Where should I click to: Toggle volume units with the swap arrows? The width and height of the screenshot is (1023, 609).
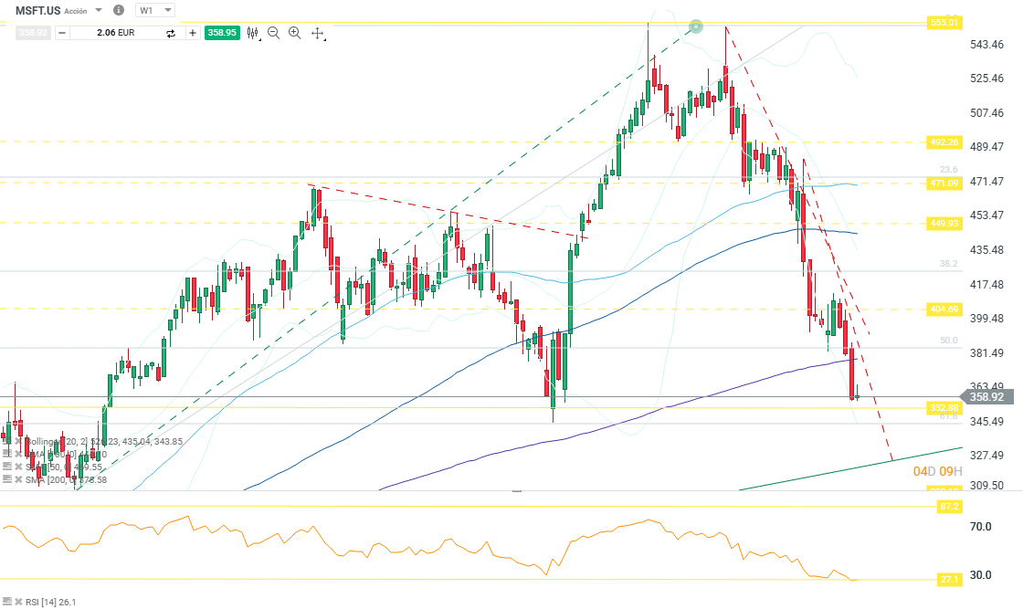tap(170, 33)
